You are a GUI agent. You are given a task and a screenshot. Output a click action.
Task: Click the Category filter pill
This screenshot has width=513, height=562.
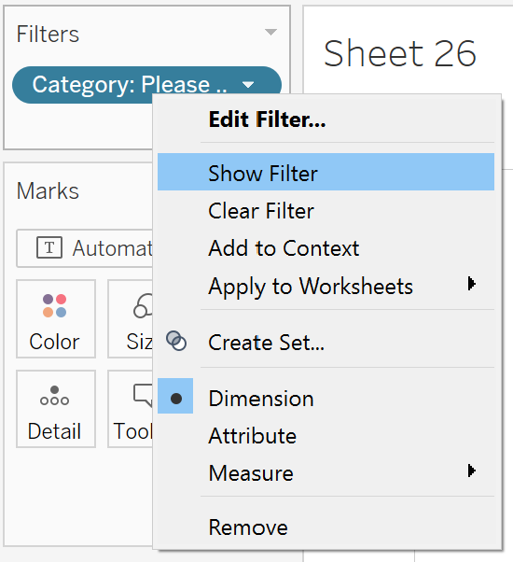pos(129,85)
